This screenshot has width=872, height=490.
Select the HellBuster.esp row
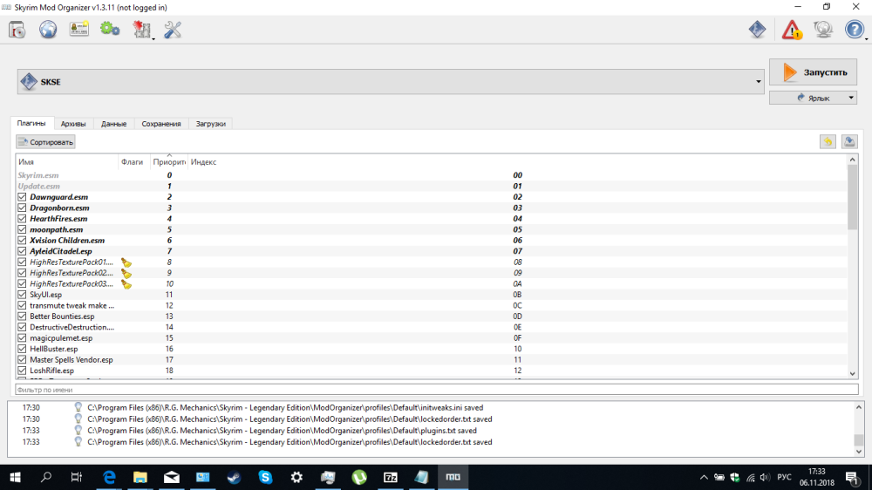431,349
